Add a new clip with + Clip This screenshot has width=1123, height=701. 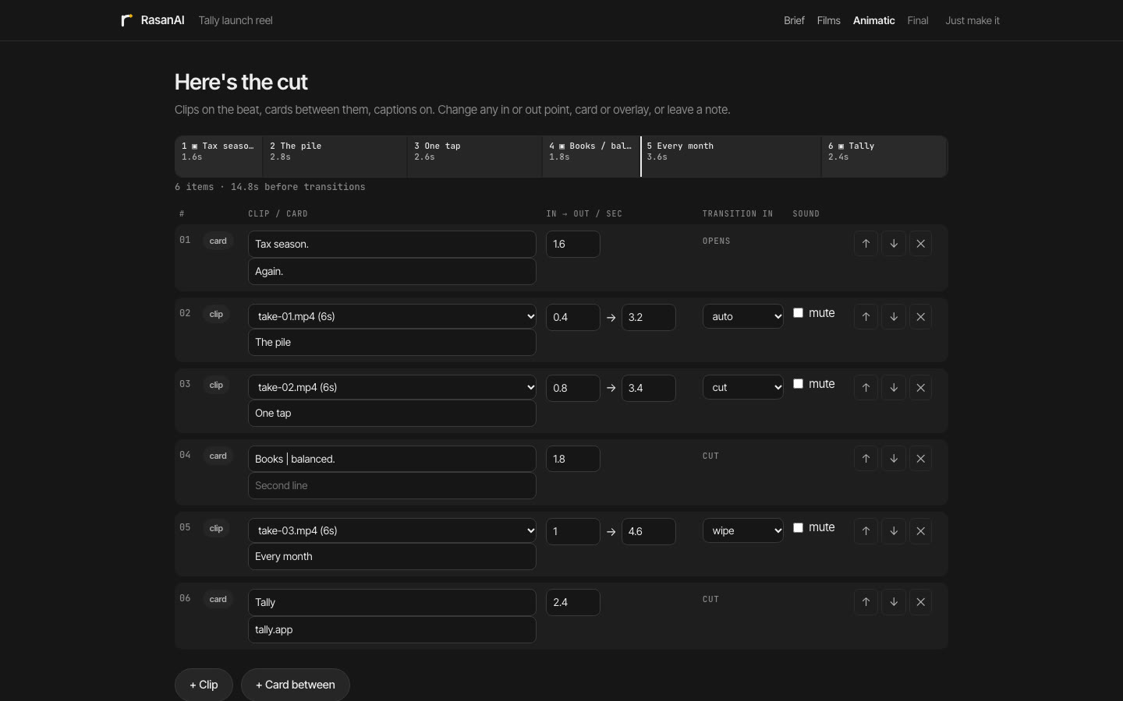204,685
